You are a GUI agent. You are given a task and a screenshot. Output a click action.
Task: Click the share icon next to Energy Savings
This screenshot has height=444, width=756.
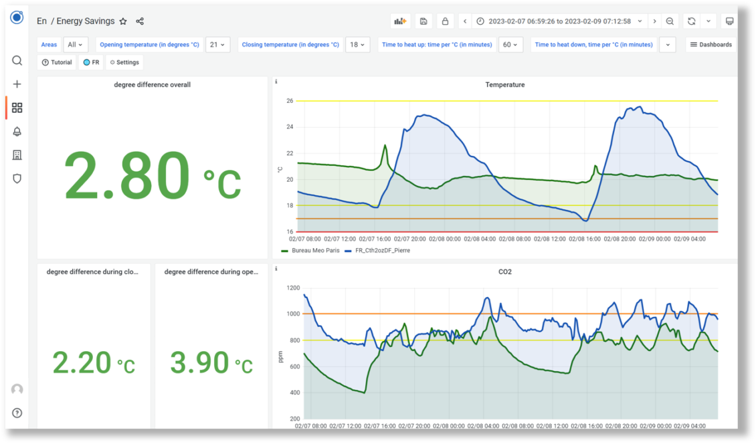pyautogui.click(x=139, y=21)
